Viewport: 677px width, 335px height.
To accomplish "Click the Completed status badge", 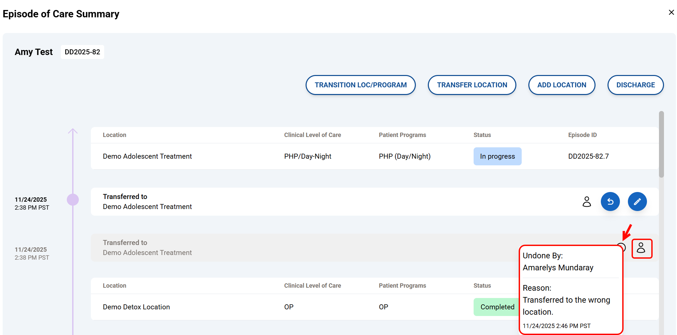I will point(497,307).
